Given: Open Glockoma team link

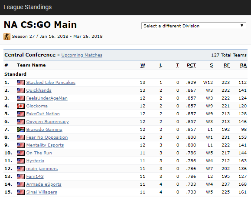Looking at the screenshot, I should pos(37,106).
